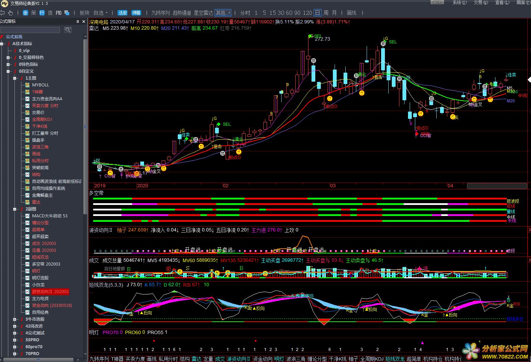Click the KT application logo
Screen dimensions: 531x362
point(4,3)
